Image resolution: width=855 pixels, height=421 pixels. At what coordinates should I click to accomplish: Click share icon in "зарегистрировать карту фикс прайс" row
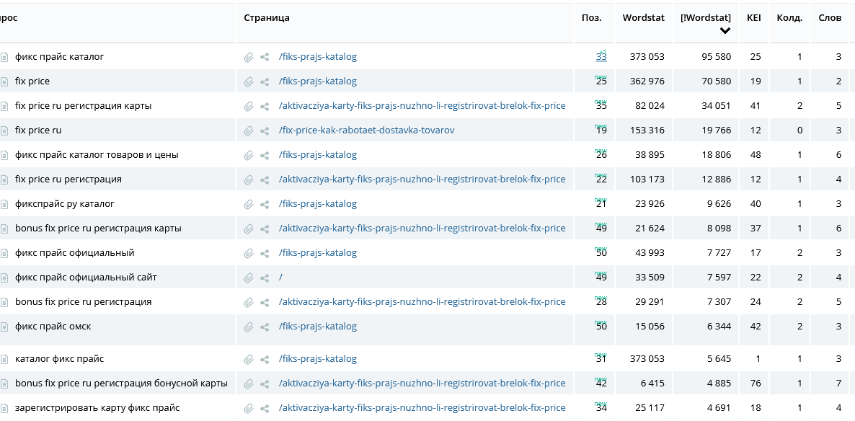265,408
